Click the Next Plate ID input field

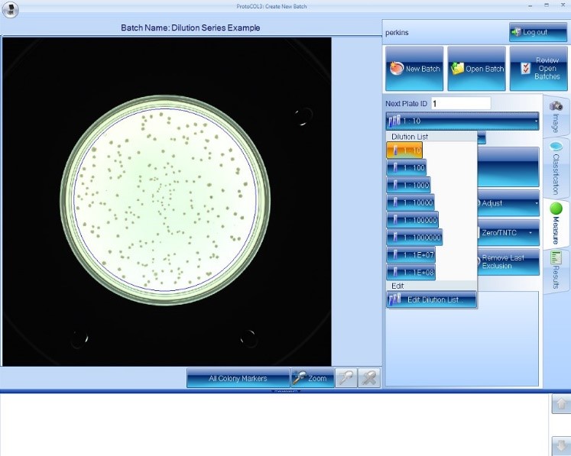[x=461, y=103]
